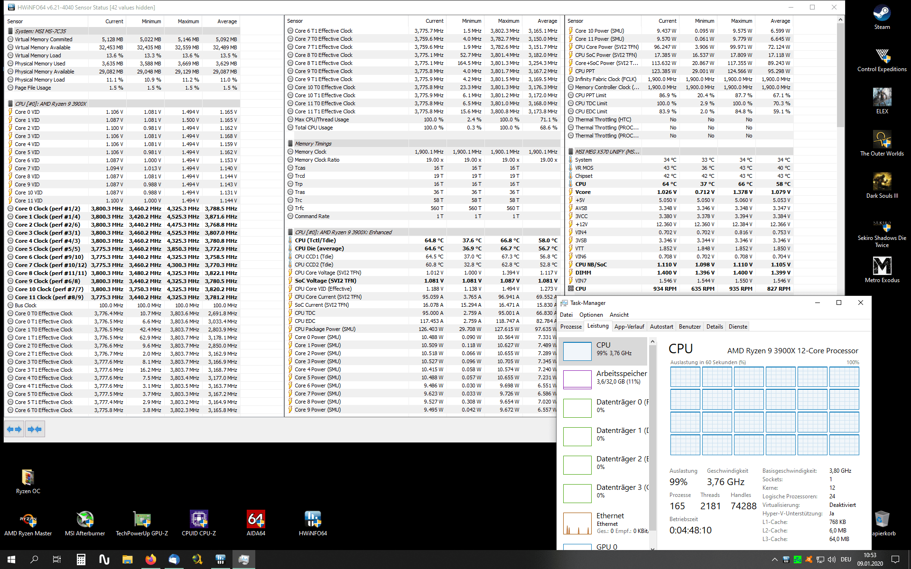Select 'Core 0 VID' sensor row
The width and height of the screenshot is (911, 569).
coord(122,112)
